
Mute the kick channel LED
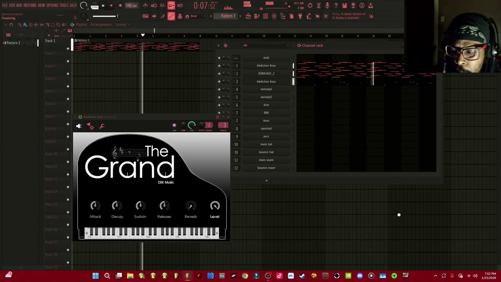coord(219,105)
